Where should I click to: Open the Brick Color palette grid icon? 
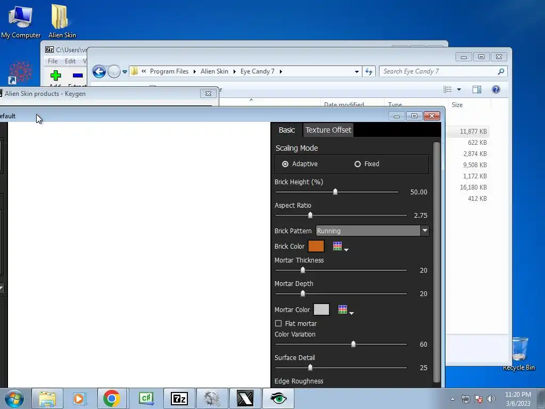(x=337, y=246)
